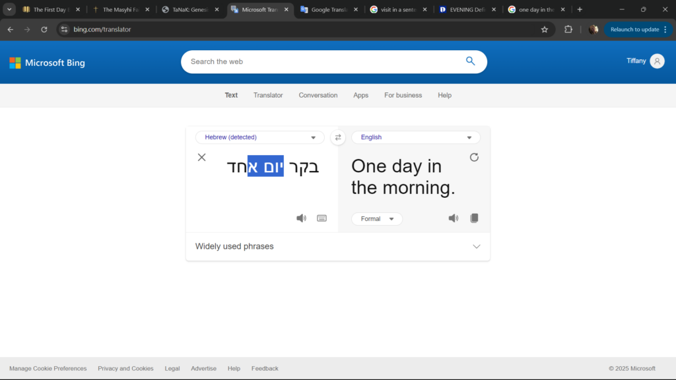Click the Search the web input field
676x380 pixels.
(x=323, y=61)
